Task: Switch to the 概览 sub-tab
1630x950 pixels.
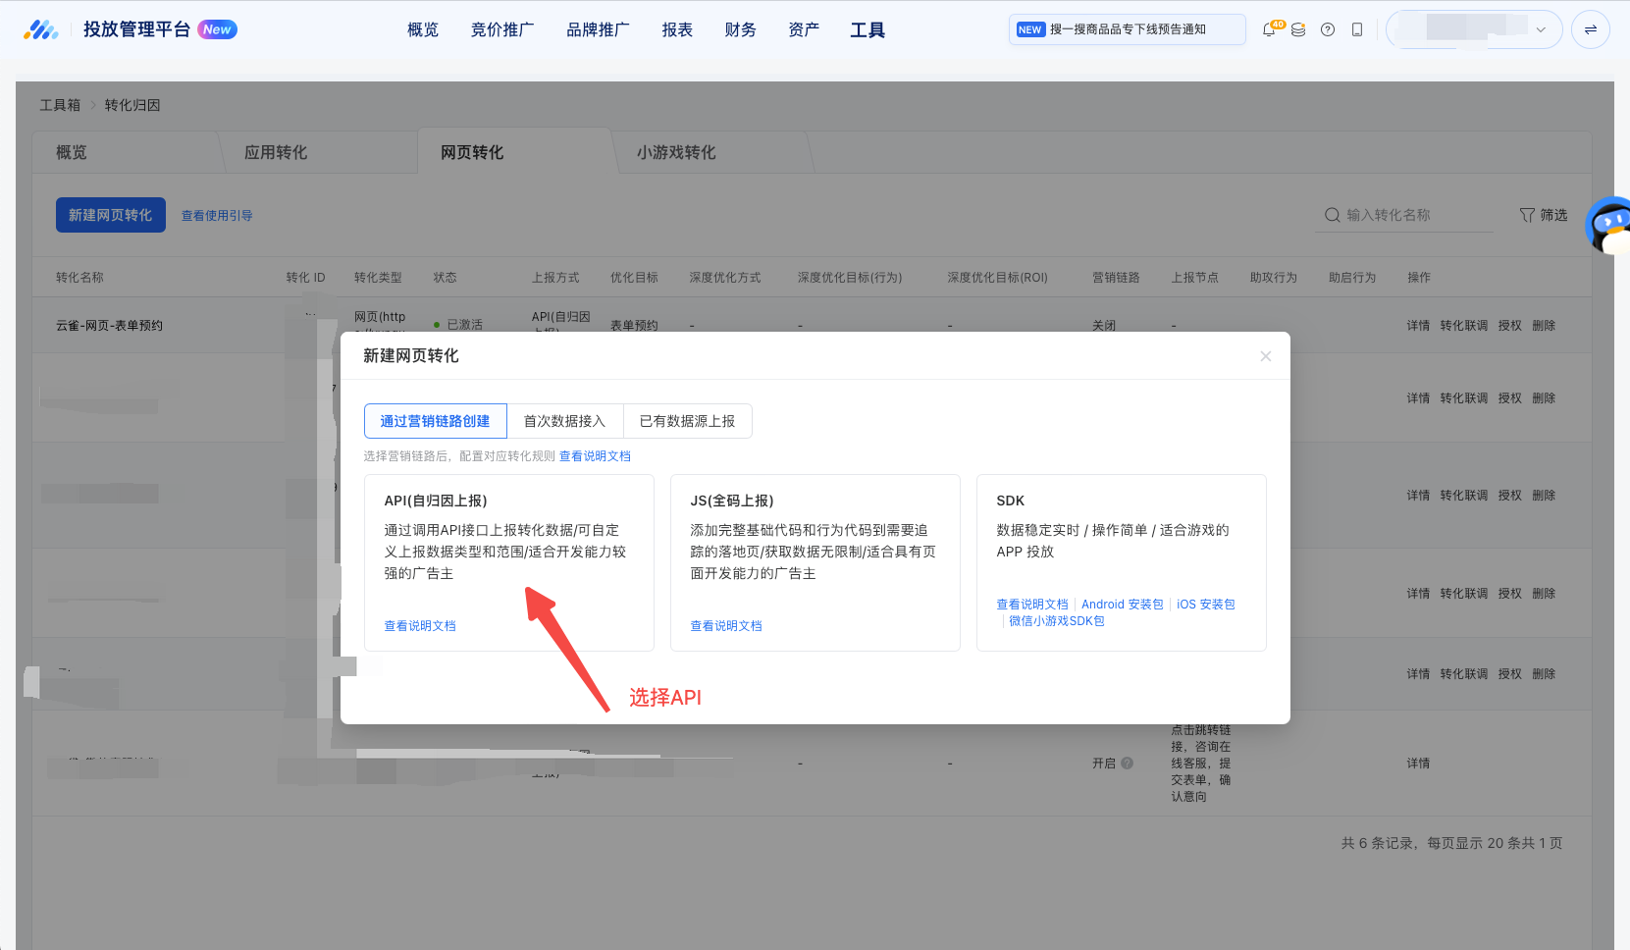Action: click(x=72, y=152)
